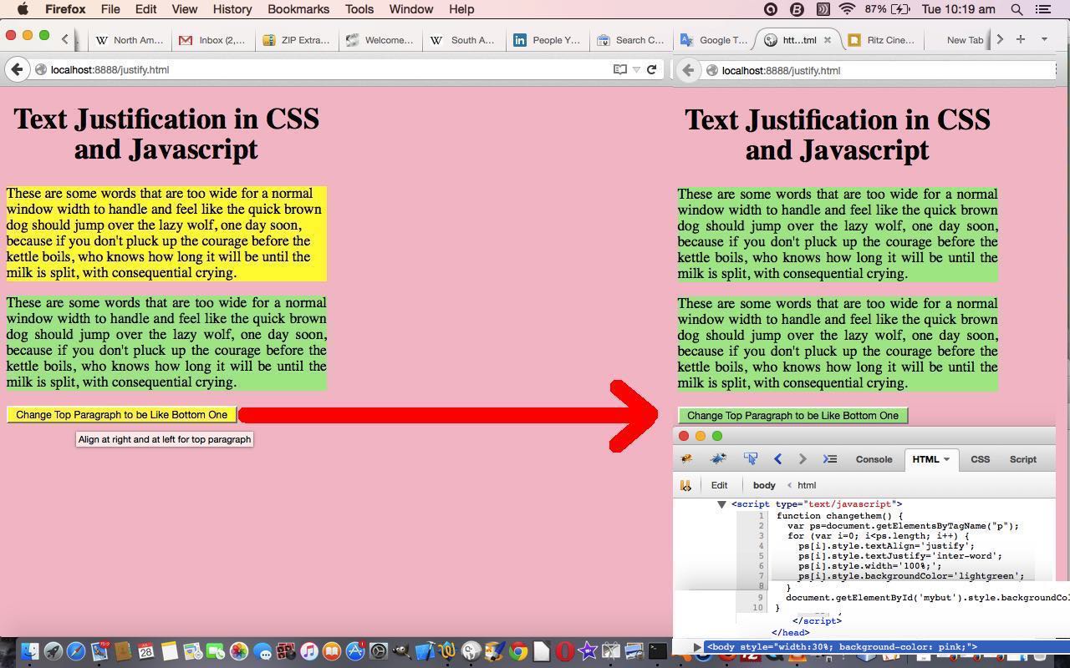This screenshot has width=1070, height=668.
Task: Expand the body element node
Action: pyautogui.click(x=697, y=647)
